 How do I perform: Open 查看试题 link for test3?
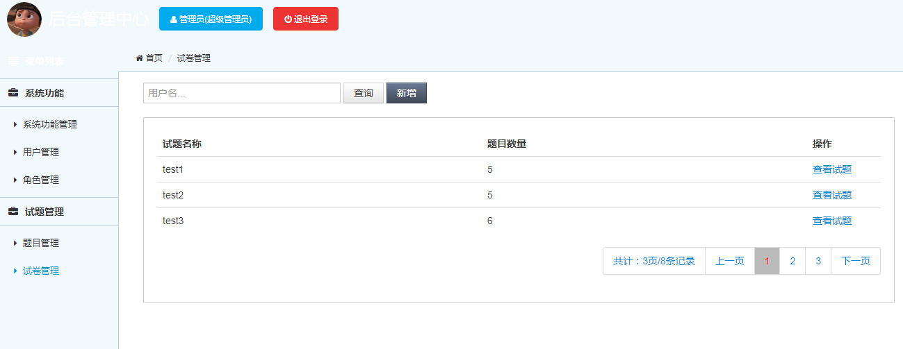click(832, 221)
